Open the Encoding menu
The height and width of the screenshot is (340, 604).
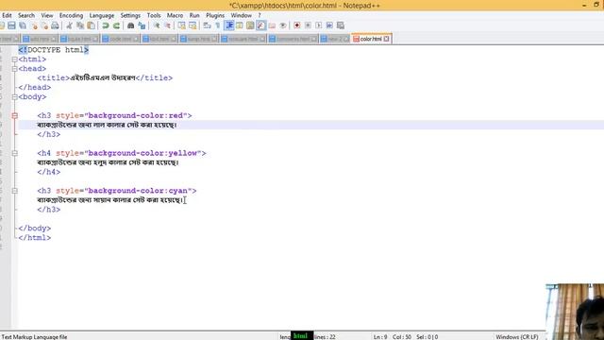72,15
